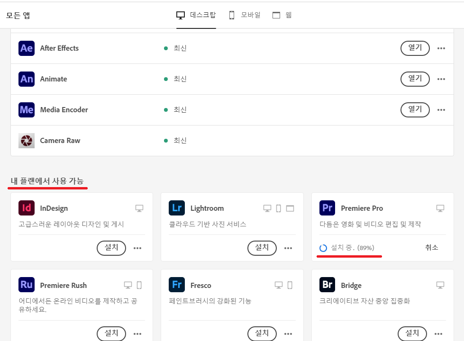
Task: Click the 모든 앱 heading
Action: (x=18, y=15)
